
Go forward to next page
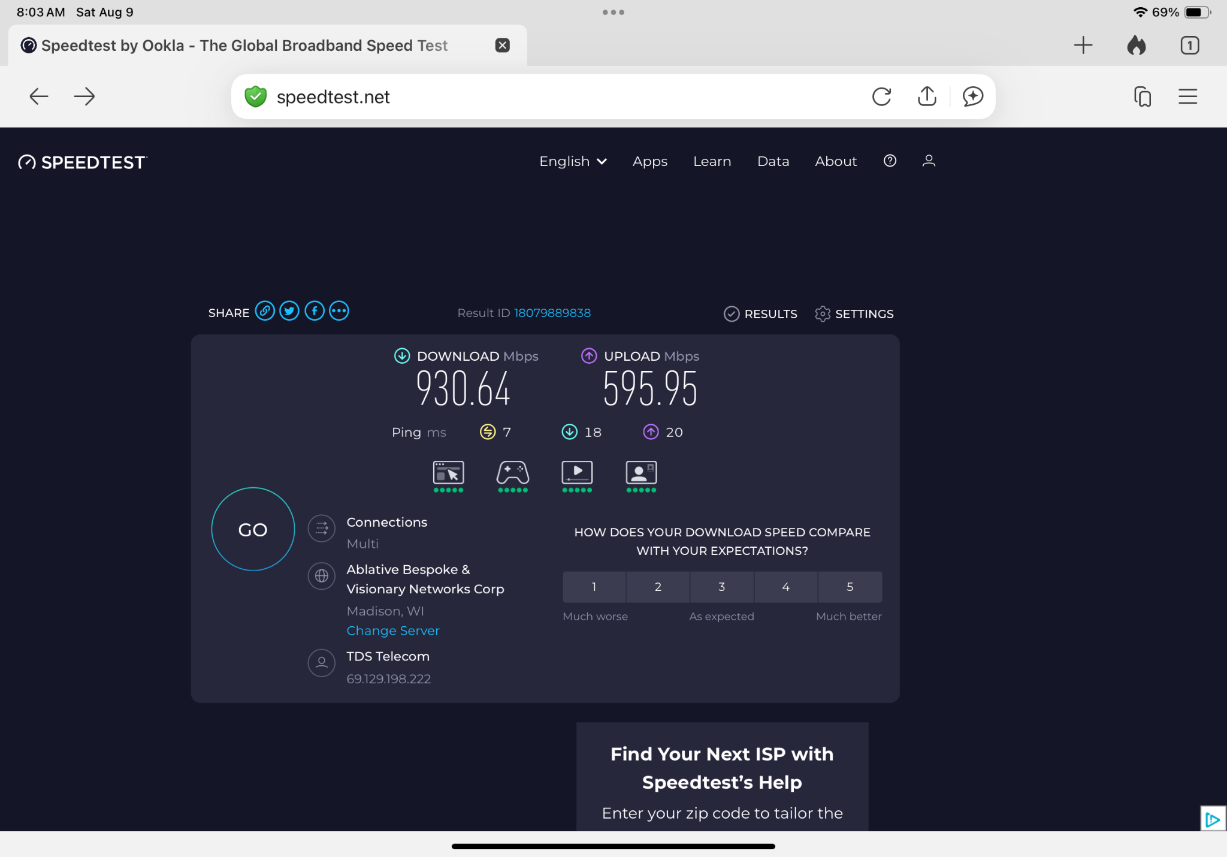[84, 96]
